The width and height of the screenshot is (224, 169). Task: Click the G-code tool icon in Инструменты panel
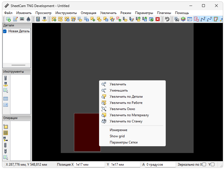coord(6,90)
